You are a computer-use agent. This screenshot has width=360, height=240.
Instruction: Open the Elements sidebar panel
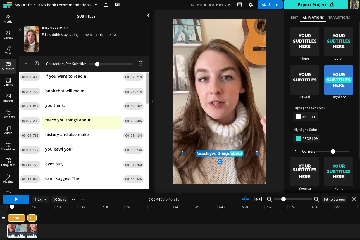click(8, 114)
